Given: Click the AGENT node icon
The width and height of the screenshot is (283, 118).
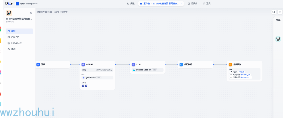Looking at the screenshot, I should 83,64.
